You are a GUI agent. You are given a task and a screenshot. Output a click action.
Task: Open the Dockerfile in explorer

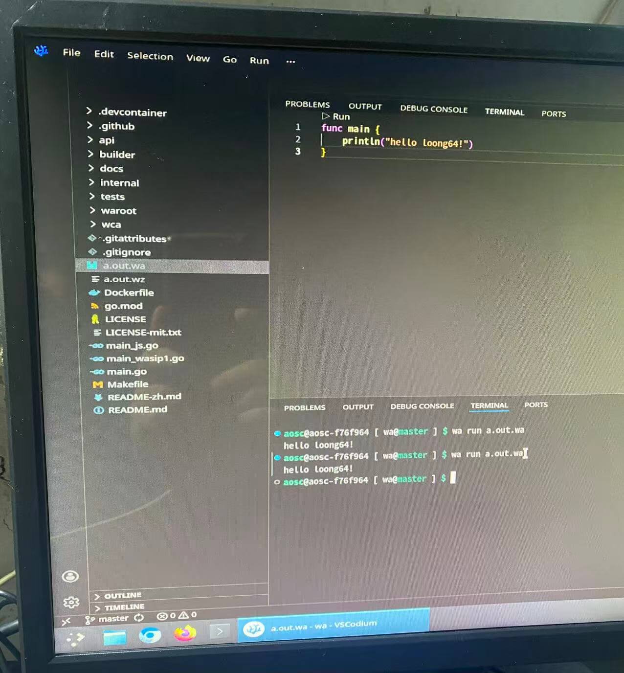[x=129, y=292]
